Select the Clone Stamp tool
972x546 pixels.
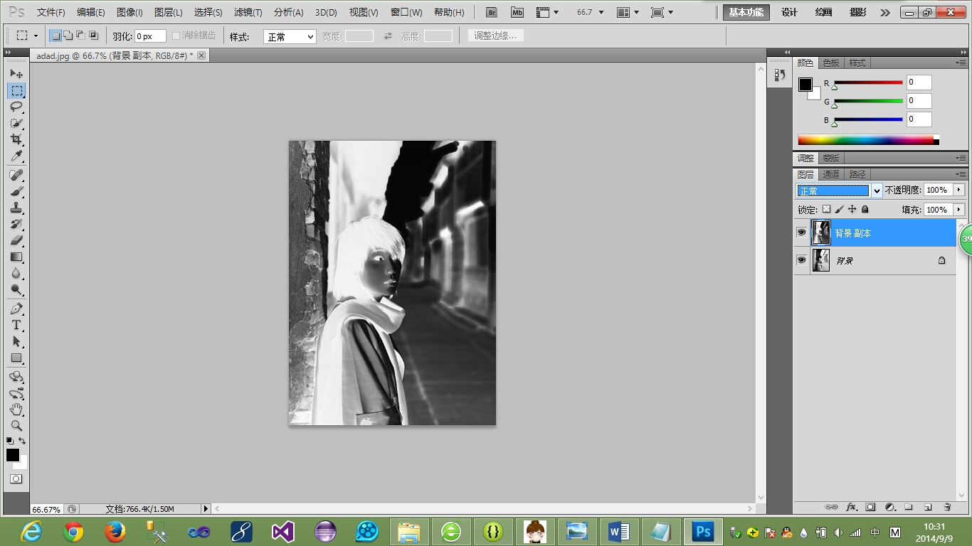pos(16,208)
